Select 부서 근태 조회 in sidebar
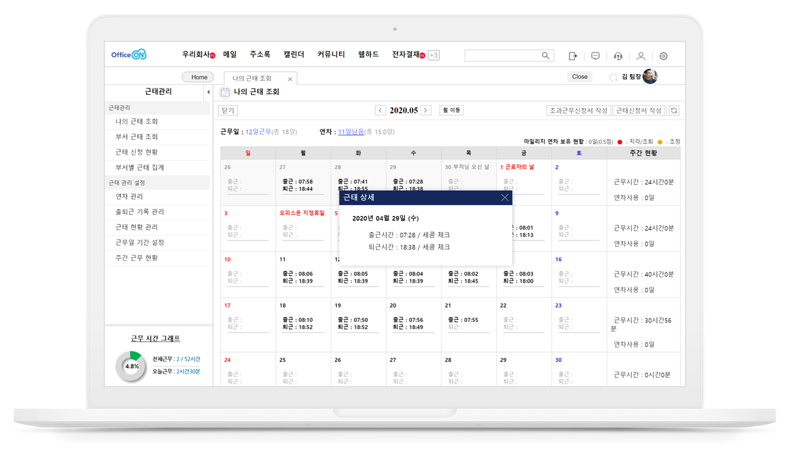790x451 pixels. (x=136, y=137)
